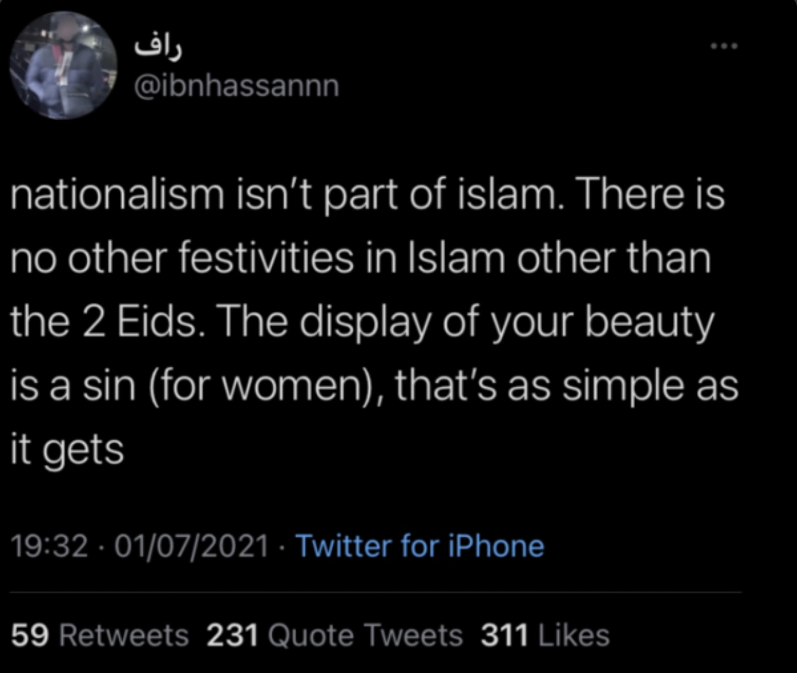Click the 01/07/2021 date

pos(191,546)
